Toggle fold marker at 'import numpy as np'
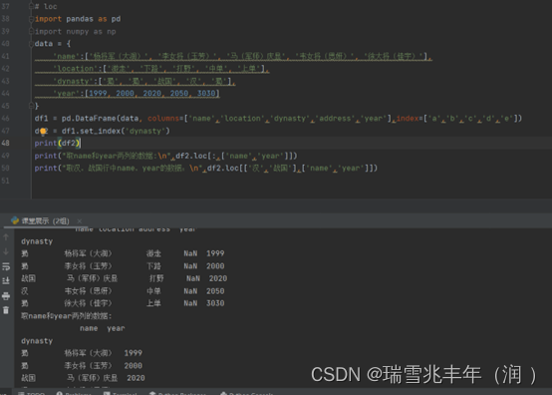The width and height of the screenshot is (552, 395). [31, 31]
